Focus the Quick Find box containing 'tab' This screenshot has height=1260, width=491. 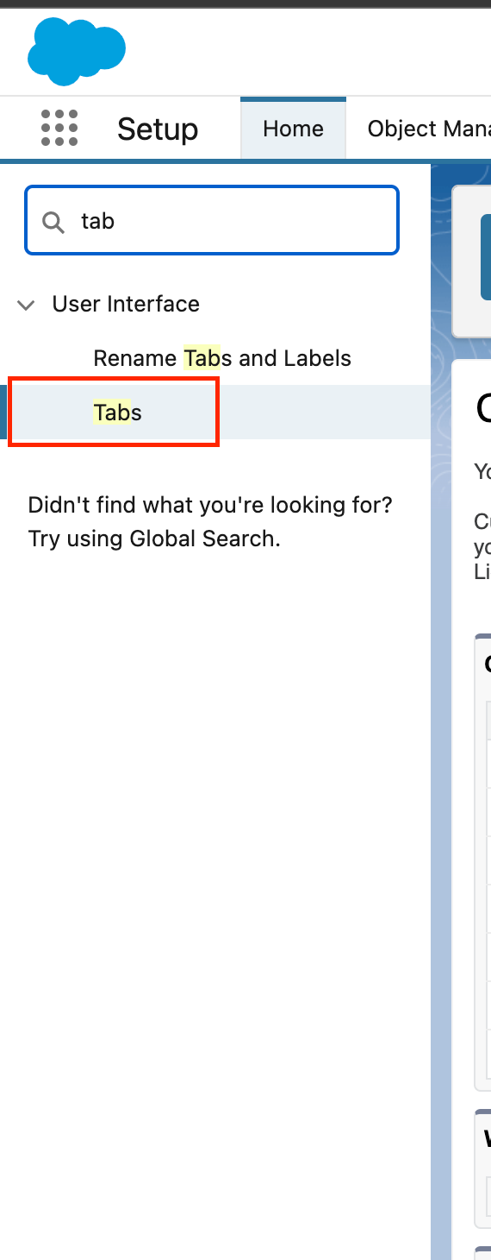(212, 221)
